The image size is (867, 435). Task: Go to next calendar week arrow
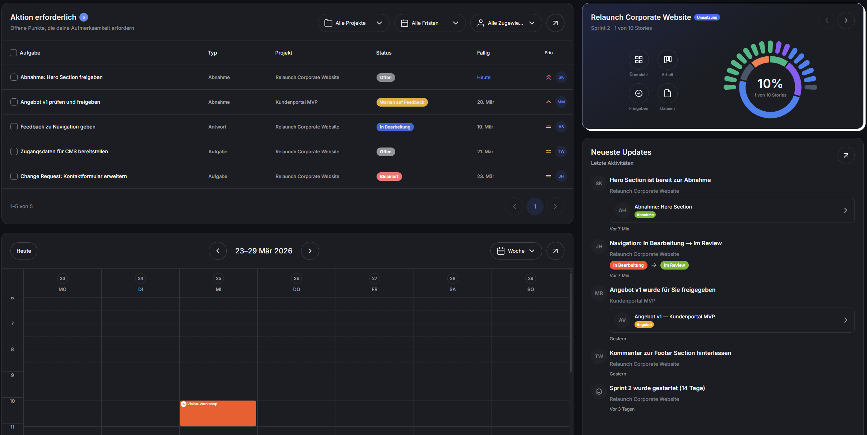coord(310,251)
